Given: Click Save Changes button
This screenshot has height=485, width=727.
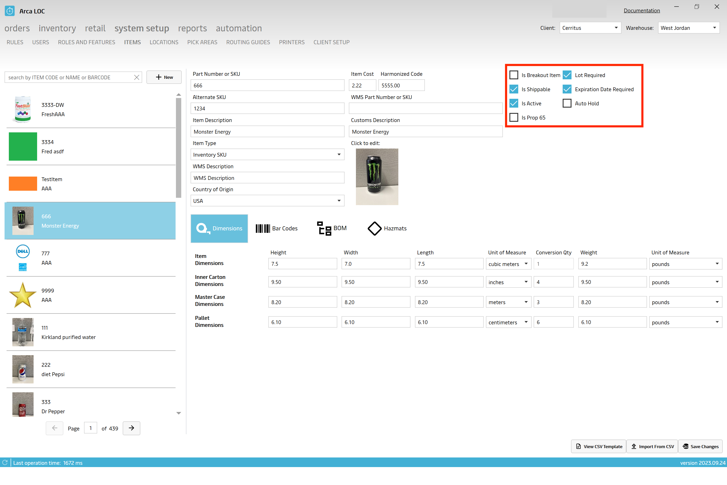Looking at the screenshot, I should (x=700, y=446).
